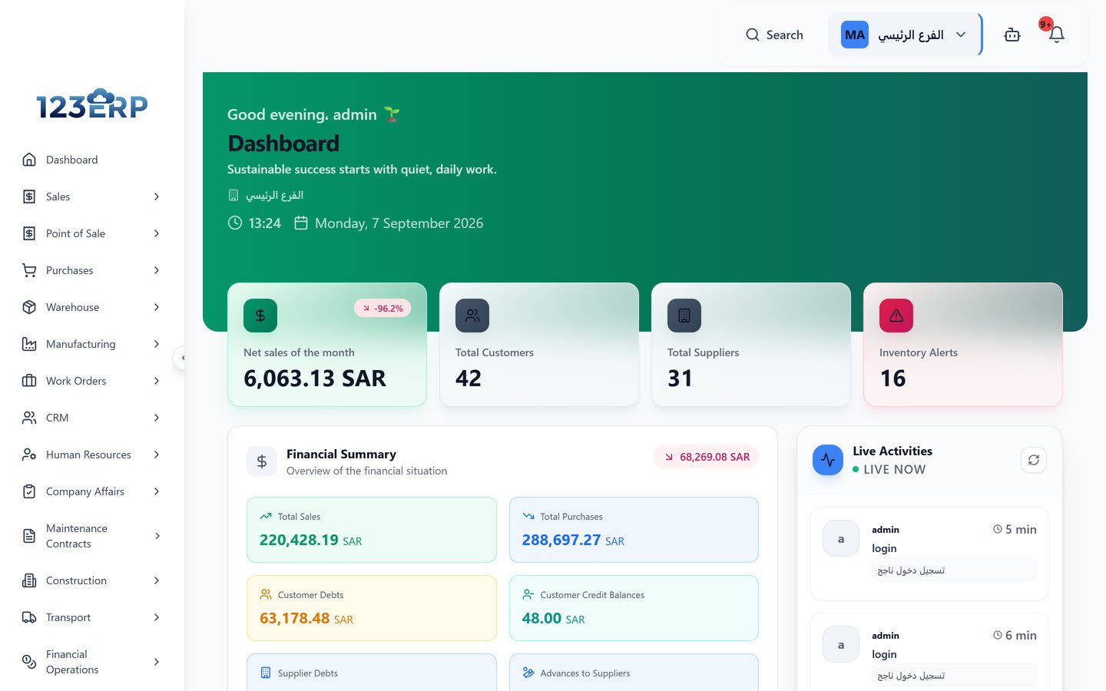Select the admin login activity from 6 min

(929, 653)
